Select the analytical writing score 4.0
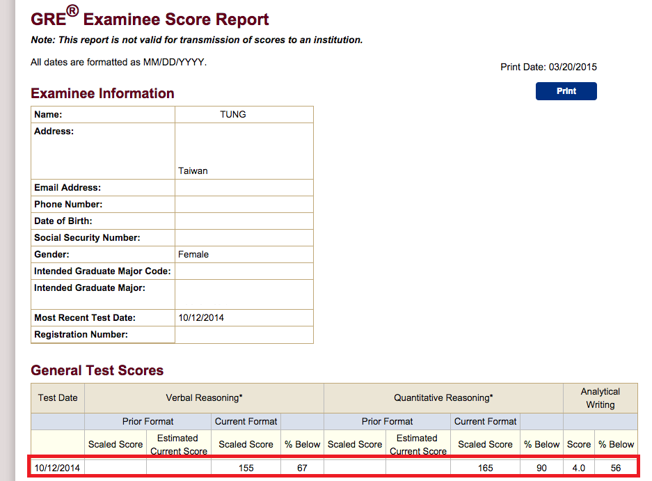Image resolution: width=652 pixels, height=481 pixels. [579, 468]
